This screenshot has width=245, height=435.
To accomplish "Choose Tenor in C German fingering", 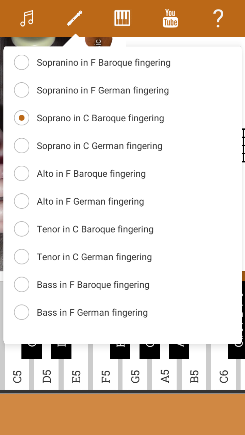I will (94, 257).
